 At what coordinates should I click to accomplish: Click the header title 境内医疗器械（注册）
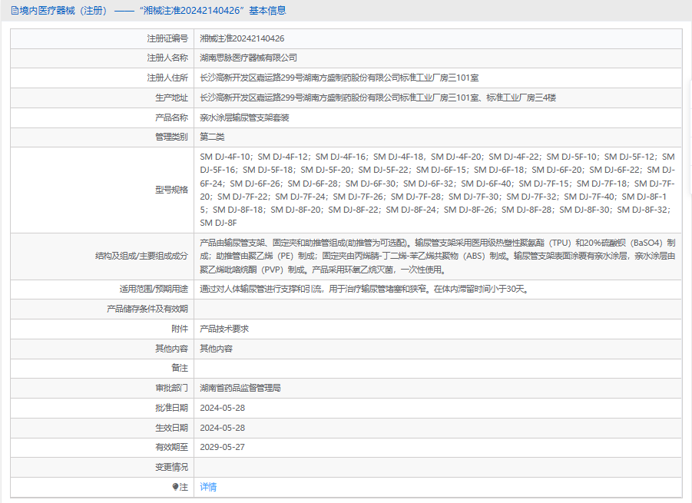[64, 11]
